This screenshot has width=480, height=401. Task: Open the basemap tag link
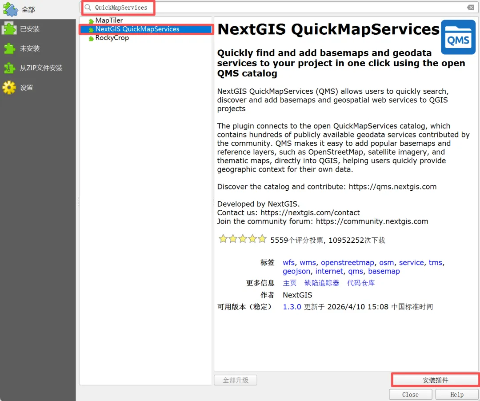[384, 271]
